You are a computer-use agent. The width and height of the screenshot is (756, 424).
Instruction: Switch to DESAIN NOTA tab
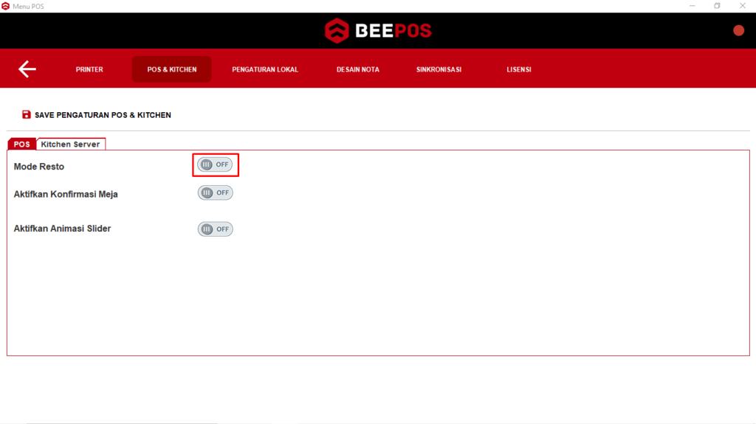pos(358,69)
